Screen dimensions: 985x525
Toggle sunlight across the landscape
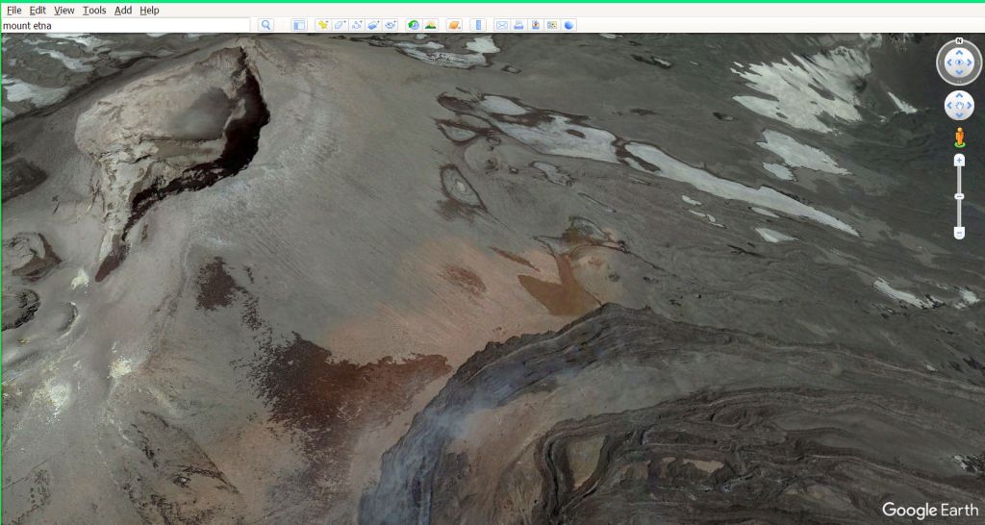pos(430,25)
